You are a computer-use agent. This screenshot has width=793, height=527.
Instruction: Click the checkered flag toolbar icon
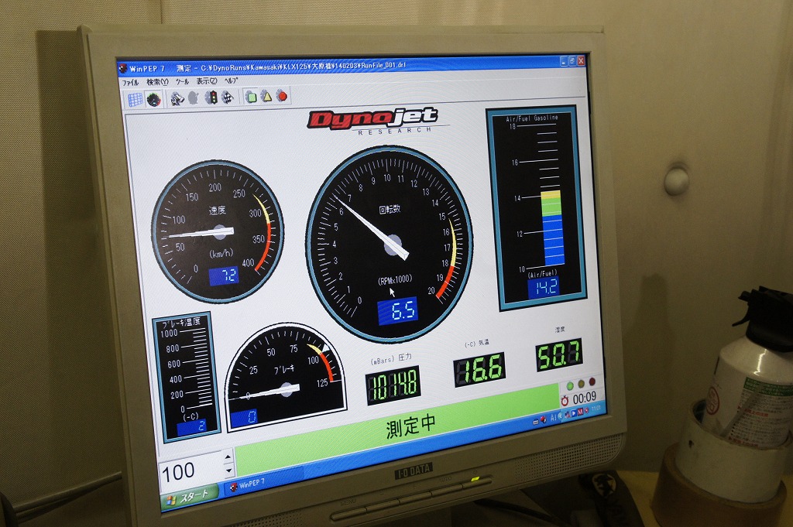pyautogui.click(x=228, y=97)
